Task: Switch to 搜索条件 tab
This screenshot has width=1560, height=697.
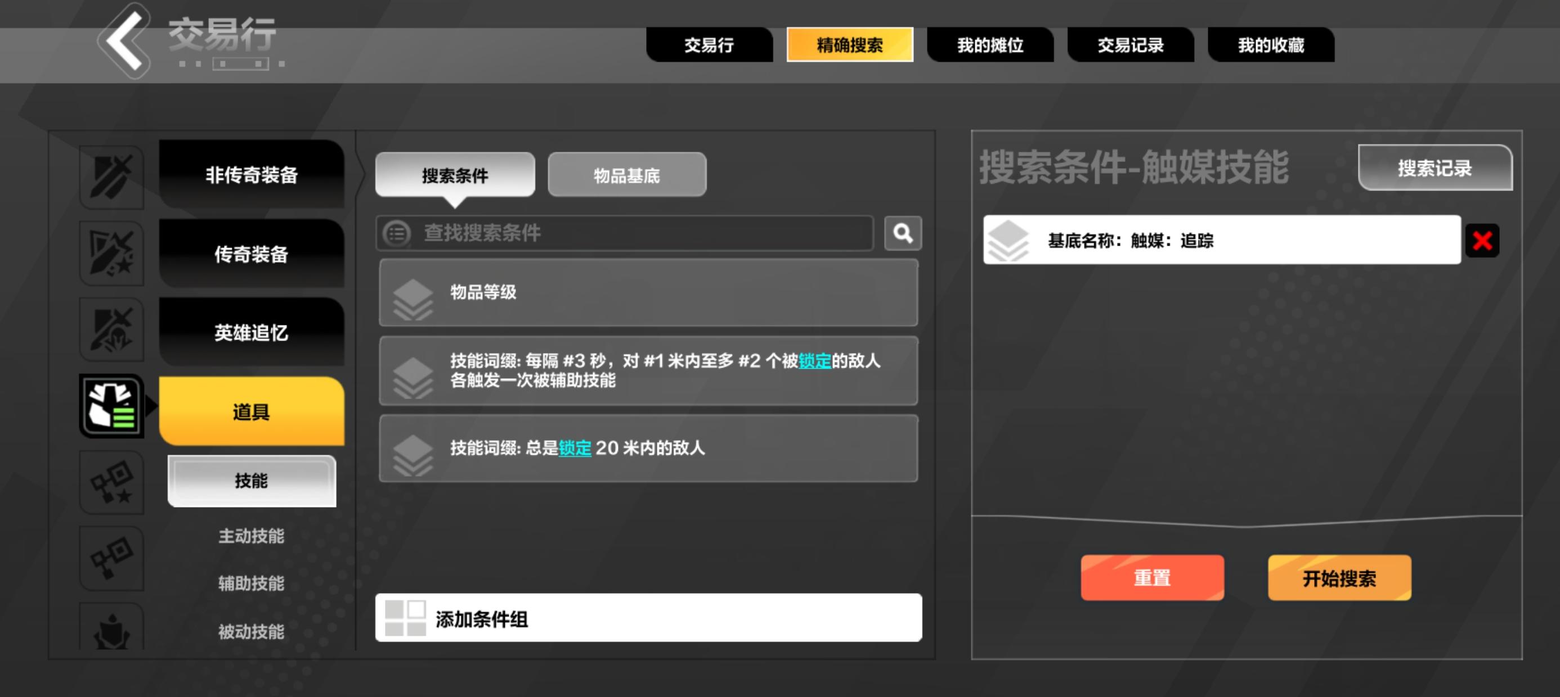Action: (x=455, y=175)
